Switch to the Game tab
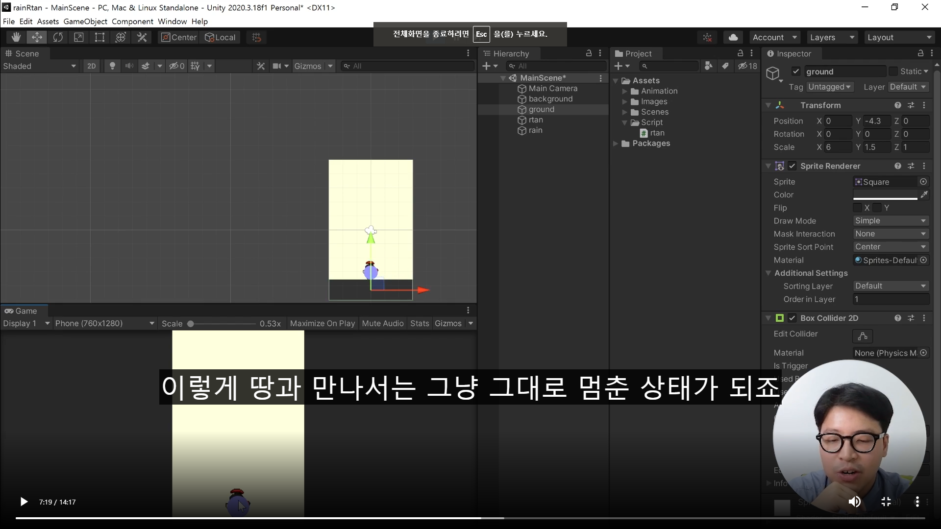Screen dimensions: 941x529 (24, 311)
